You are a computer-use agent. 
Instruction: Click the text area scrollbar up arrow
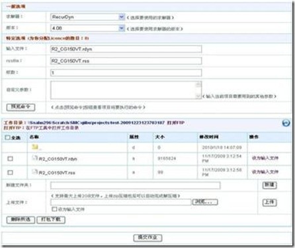tap(198, 84)
